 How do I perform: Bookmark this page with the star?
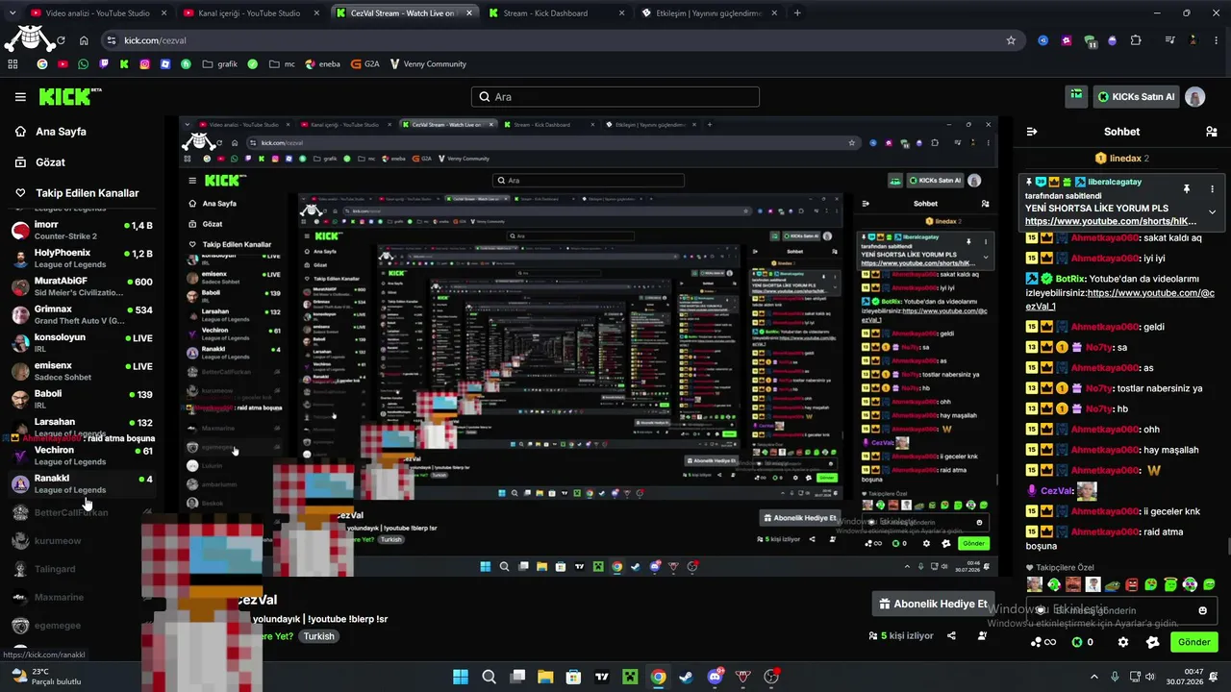(x=1011, y=40)
